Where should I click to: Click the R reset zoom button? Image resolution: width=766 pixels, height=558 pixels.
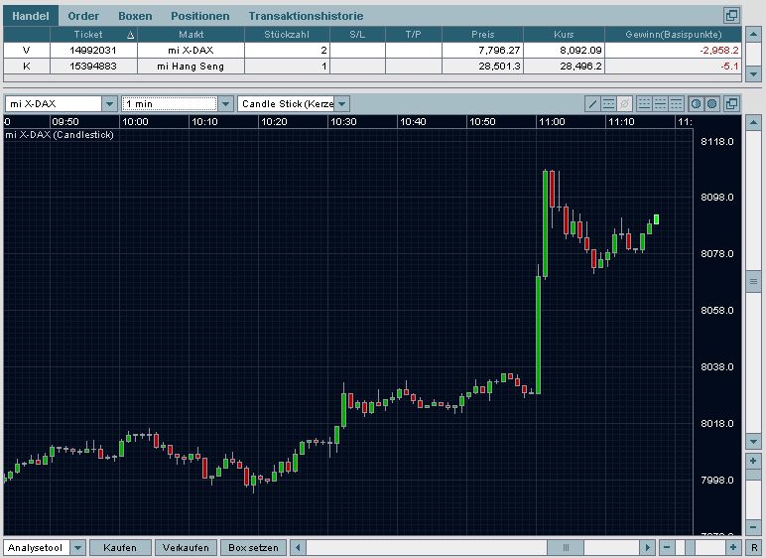tap(754, 548)
